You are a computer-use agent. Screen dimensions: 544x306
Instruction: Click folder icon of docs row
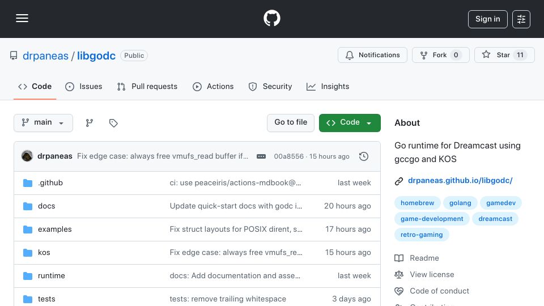28,206
